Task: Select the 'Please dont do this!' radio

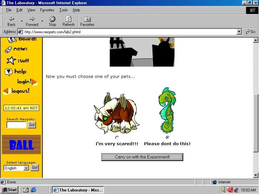Action: (x=167, y=137)
